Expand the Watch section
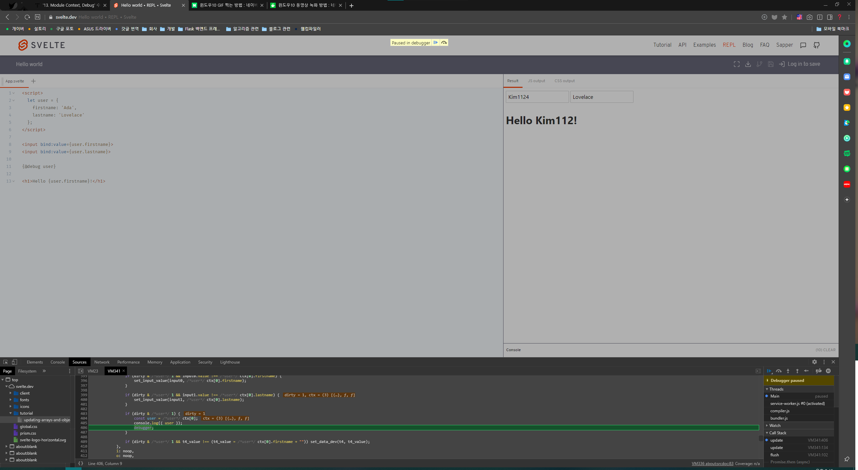858x470 pixels. click(775, 426)
